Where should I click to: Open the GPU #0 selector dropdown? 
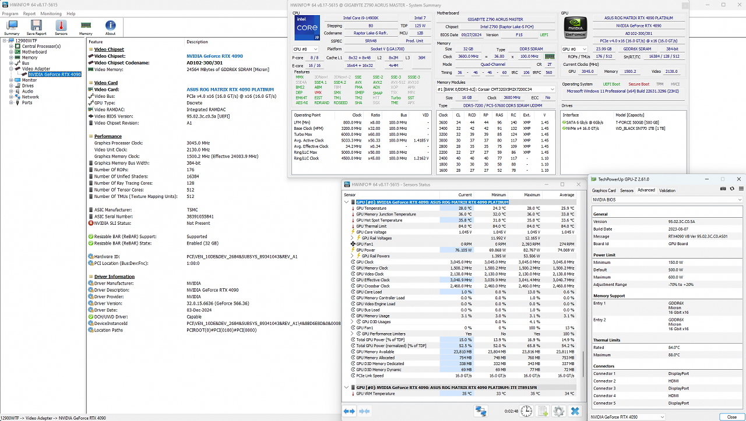click(573, 49)
